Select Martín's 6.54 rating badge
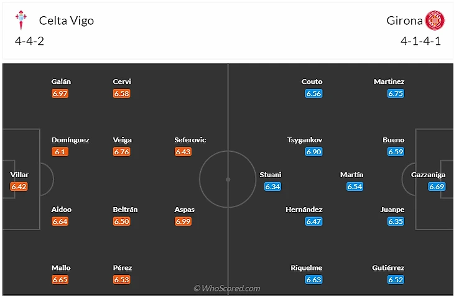 [354, 186]
